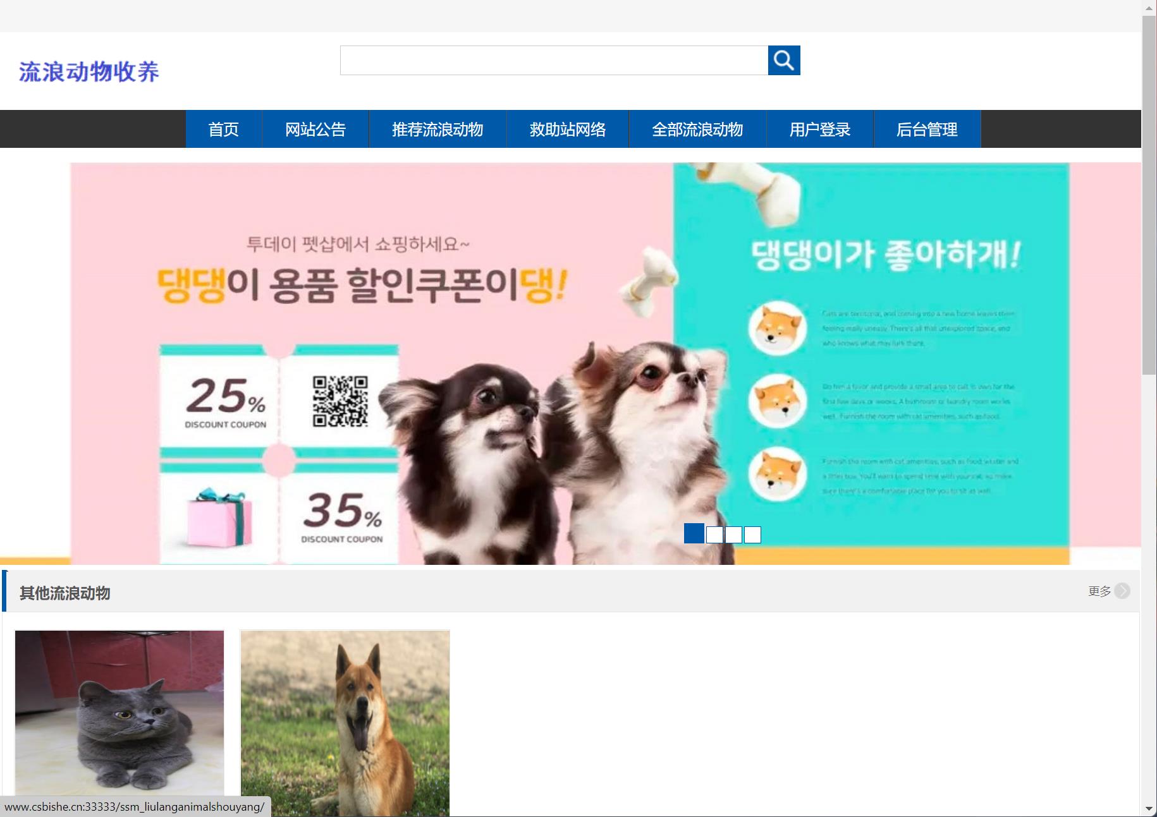Click inside the search input field
This screenshot has height=817, width=1157.
550,60
